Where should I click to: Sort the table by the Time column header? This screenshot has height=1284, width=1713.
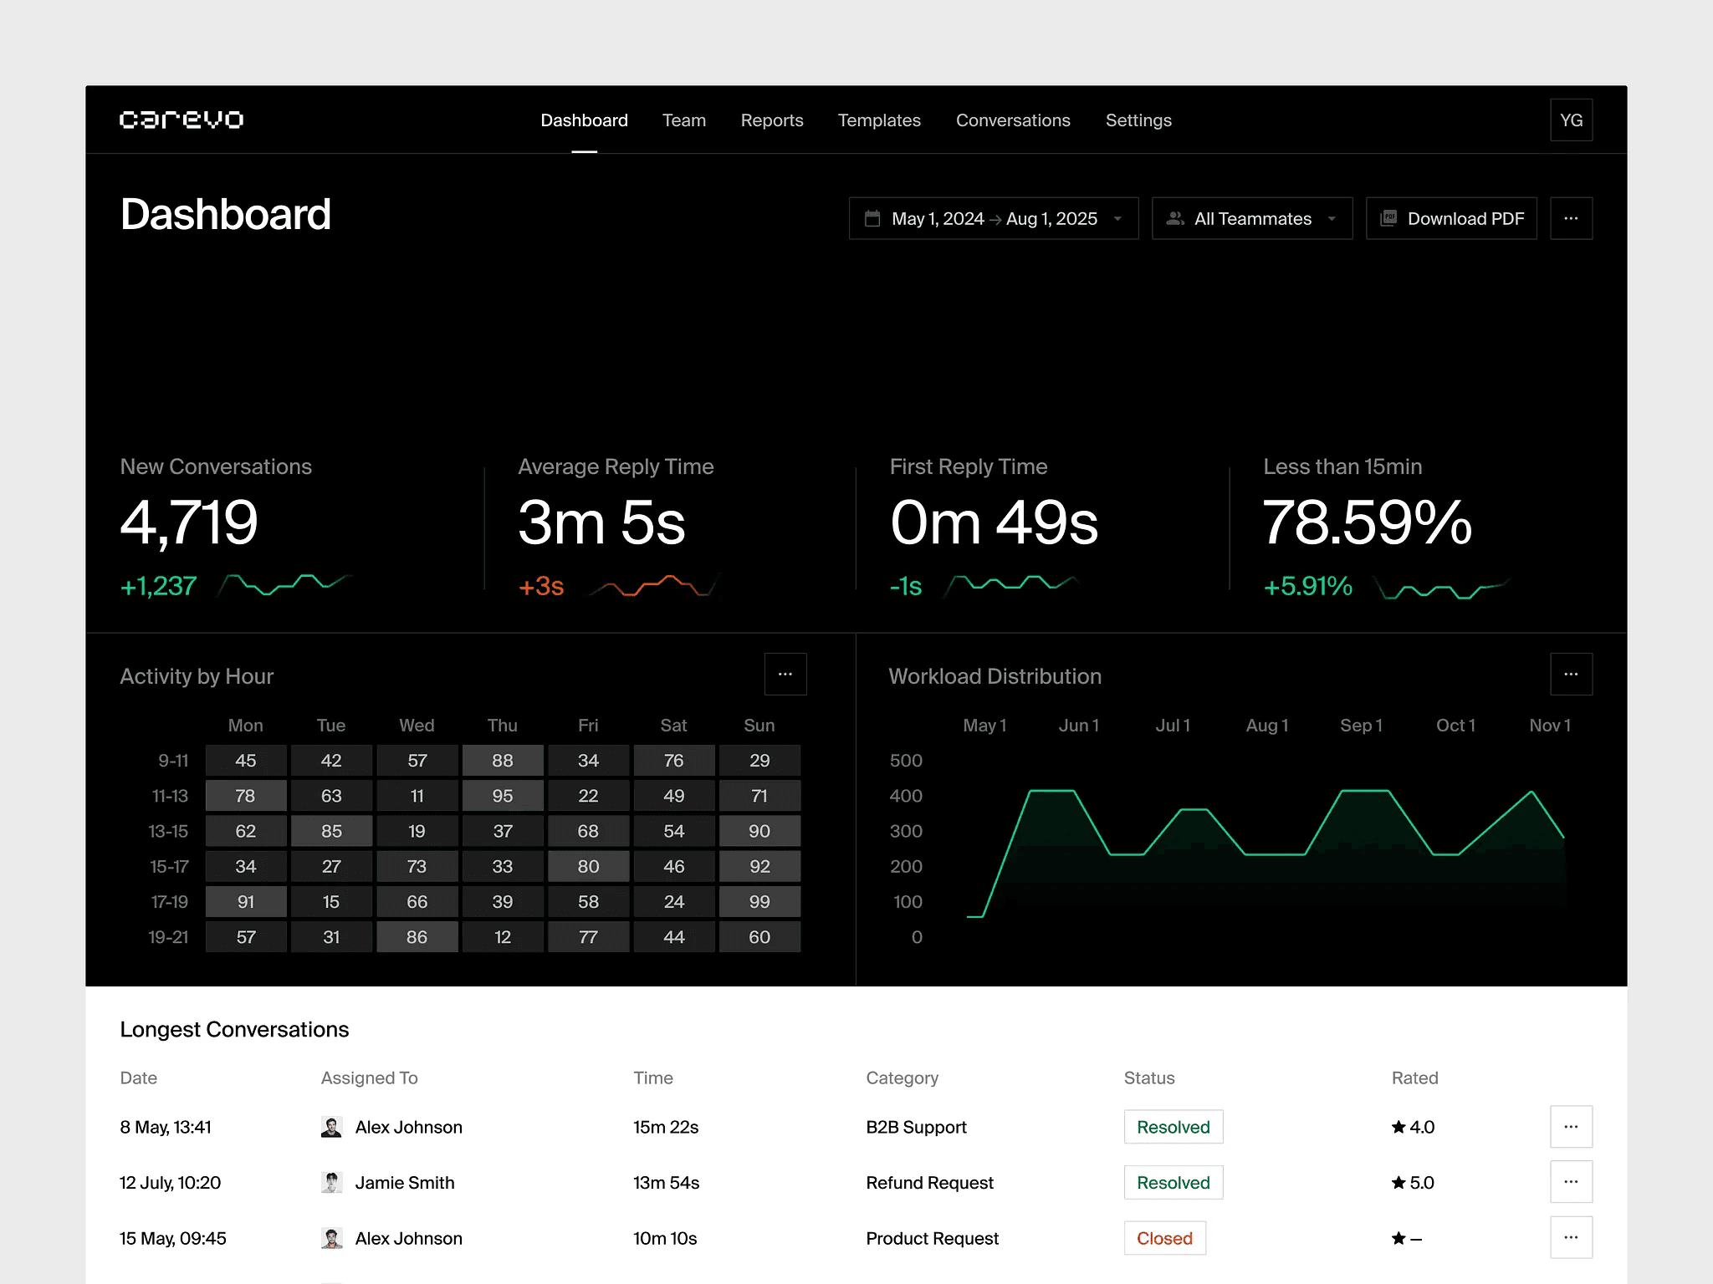pyautogui.click(x=652, y=1078)
